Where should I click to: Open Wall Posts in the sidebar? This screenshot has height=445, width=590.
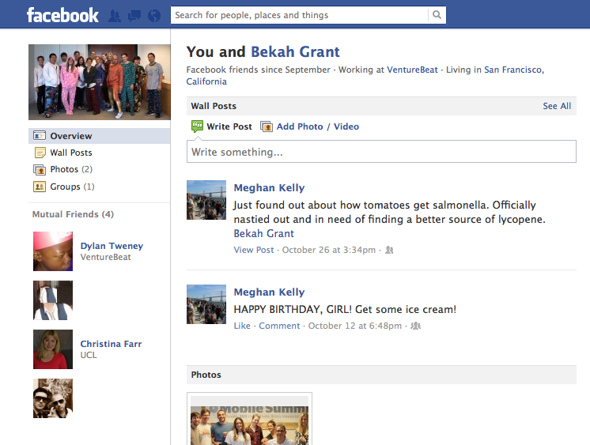pyautogui.click(x=71, y=153)
